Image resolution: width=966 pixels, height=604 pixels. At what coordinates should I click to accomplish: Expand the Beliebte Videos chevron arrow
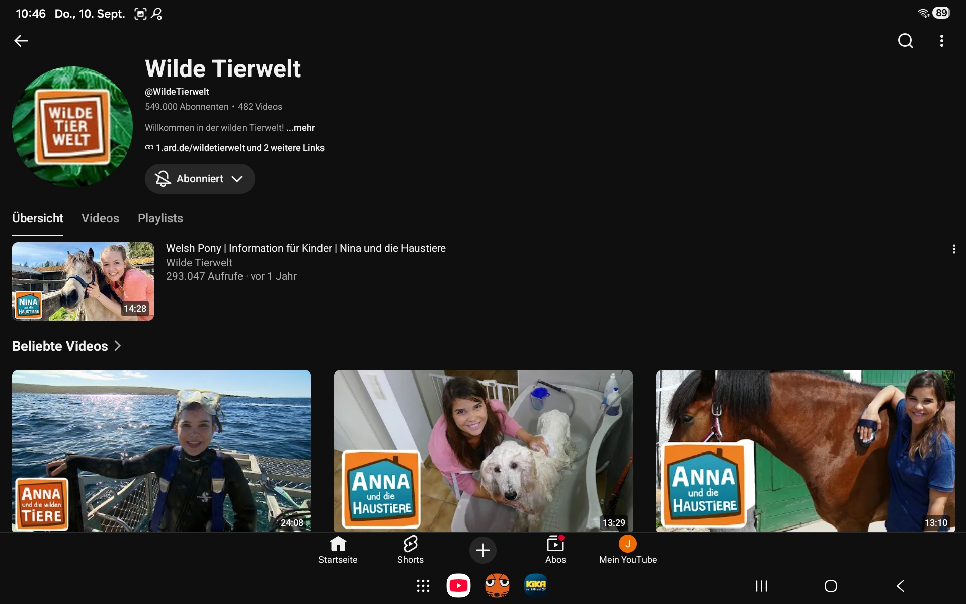point(118,346)
